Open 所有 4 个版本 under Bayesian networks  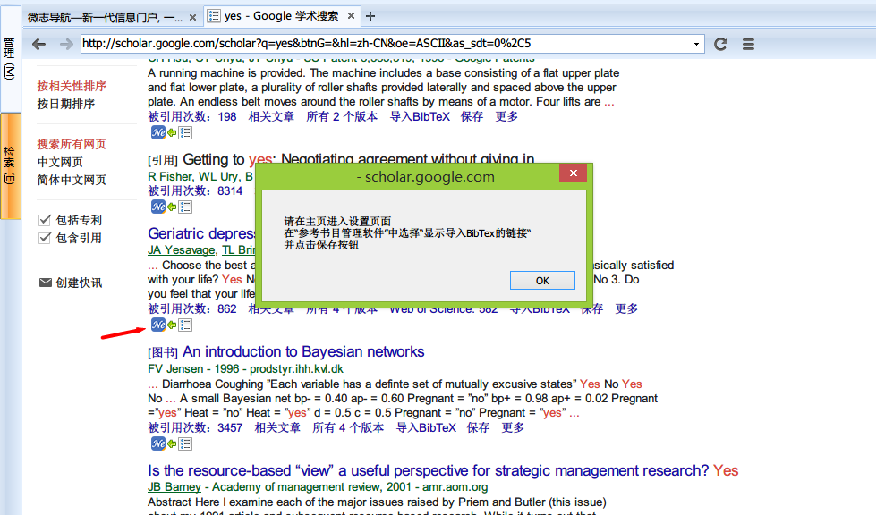click(348, 428)
